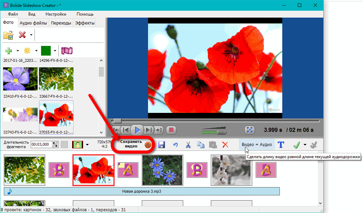This screenshot has height=213, width=363.
Task: Click A transition after white blossom slide
Action: (x=266, y=170)
